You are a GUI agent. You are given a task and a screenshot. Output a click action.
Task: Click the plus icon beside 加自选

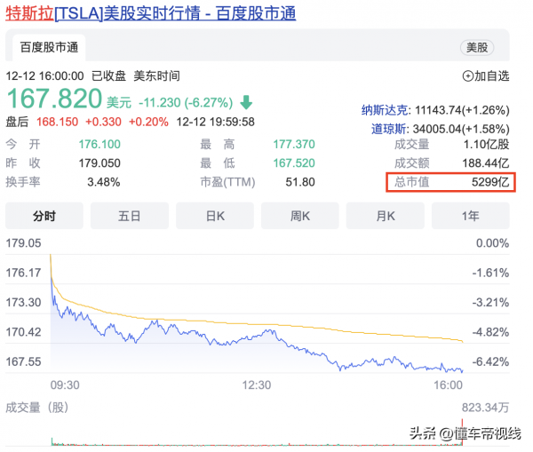468,76
